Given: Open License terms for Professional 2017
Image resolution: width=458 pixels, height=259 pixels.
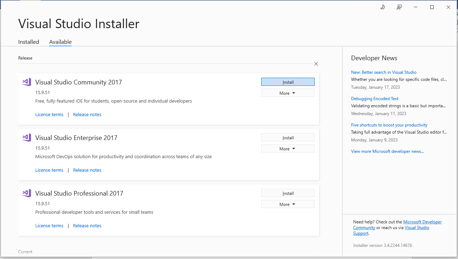Looking at the screenshot, I should [x=49, y=226].
